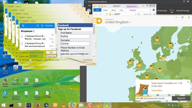
Task: Click the Up arrow in the explorer address bar
Action: click(x=107, y=14)
